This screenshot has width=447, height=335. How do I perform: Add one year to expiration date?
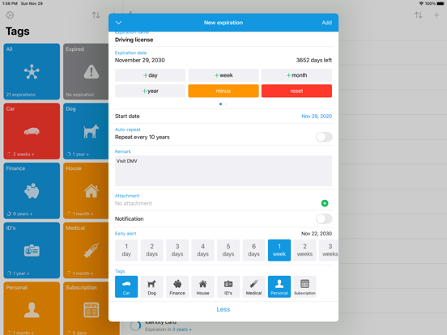click(x=151, y=91)
